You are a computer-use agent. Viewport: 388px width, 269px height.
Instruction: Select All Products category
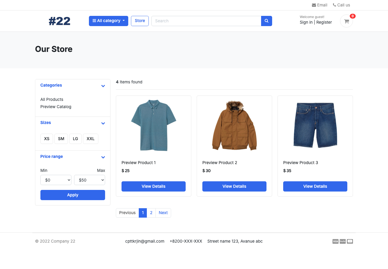click(x=52, y=100)
